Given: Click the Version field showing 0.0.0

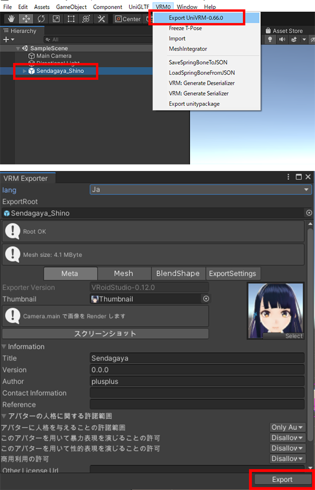Looking at the screenshot, I should click(x=197, y=370).
